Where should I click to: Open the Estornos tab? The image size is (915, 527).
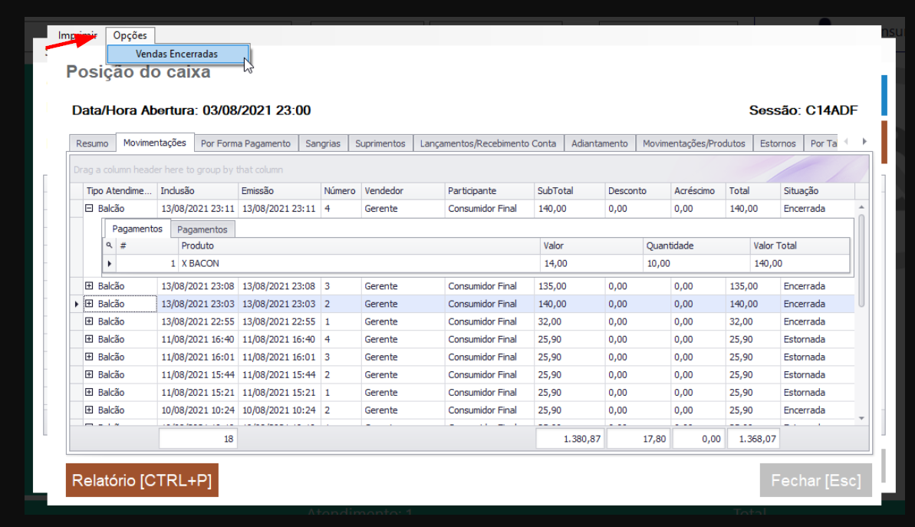[x=778, y=143]
